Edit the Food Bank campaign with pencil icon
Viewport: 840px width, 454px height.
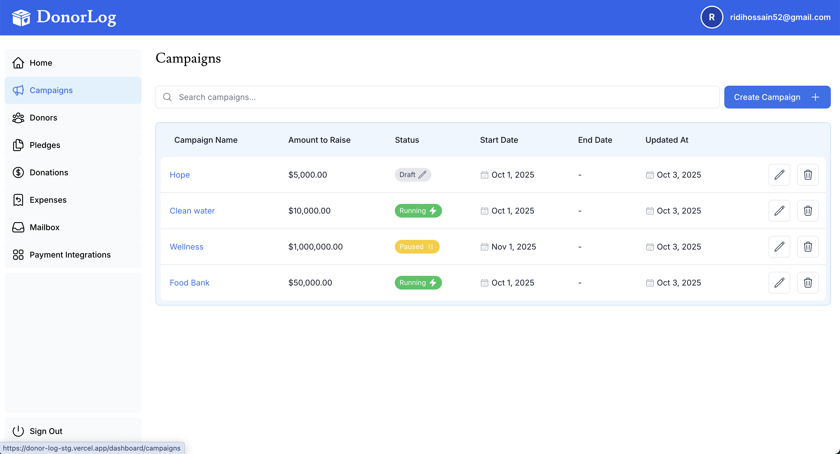[779, 283]
